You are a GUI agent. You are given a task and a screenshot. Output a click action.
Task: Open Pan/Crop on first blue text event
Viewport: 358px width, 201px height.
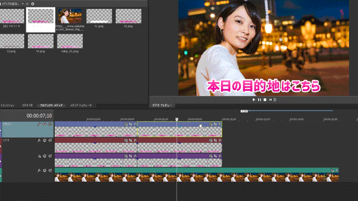tap(131, 124)
